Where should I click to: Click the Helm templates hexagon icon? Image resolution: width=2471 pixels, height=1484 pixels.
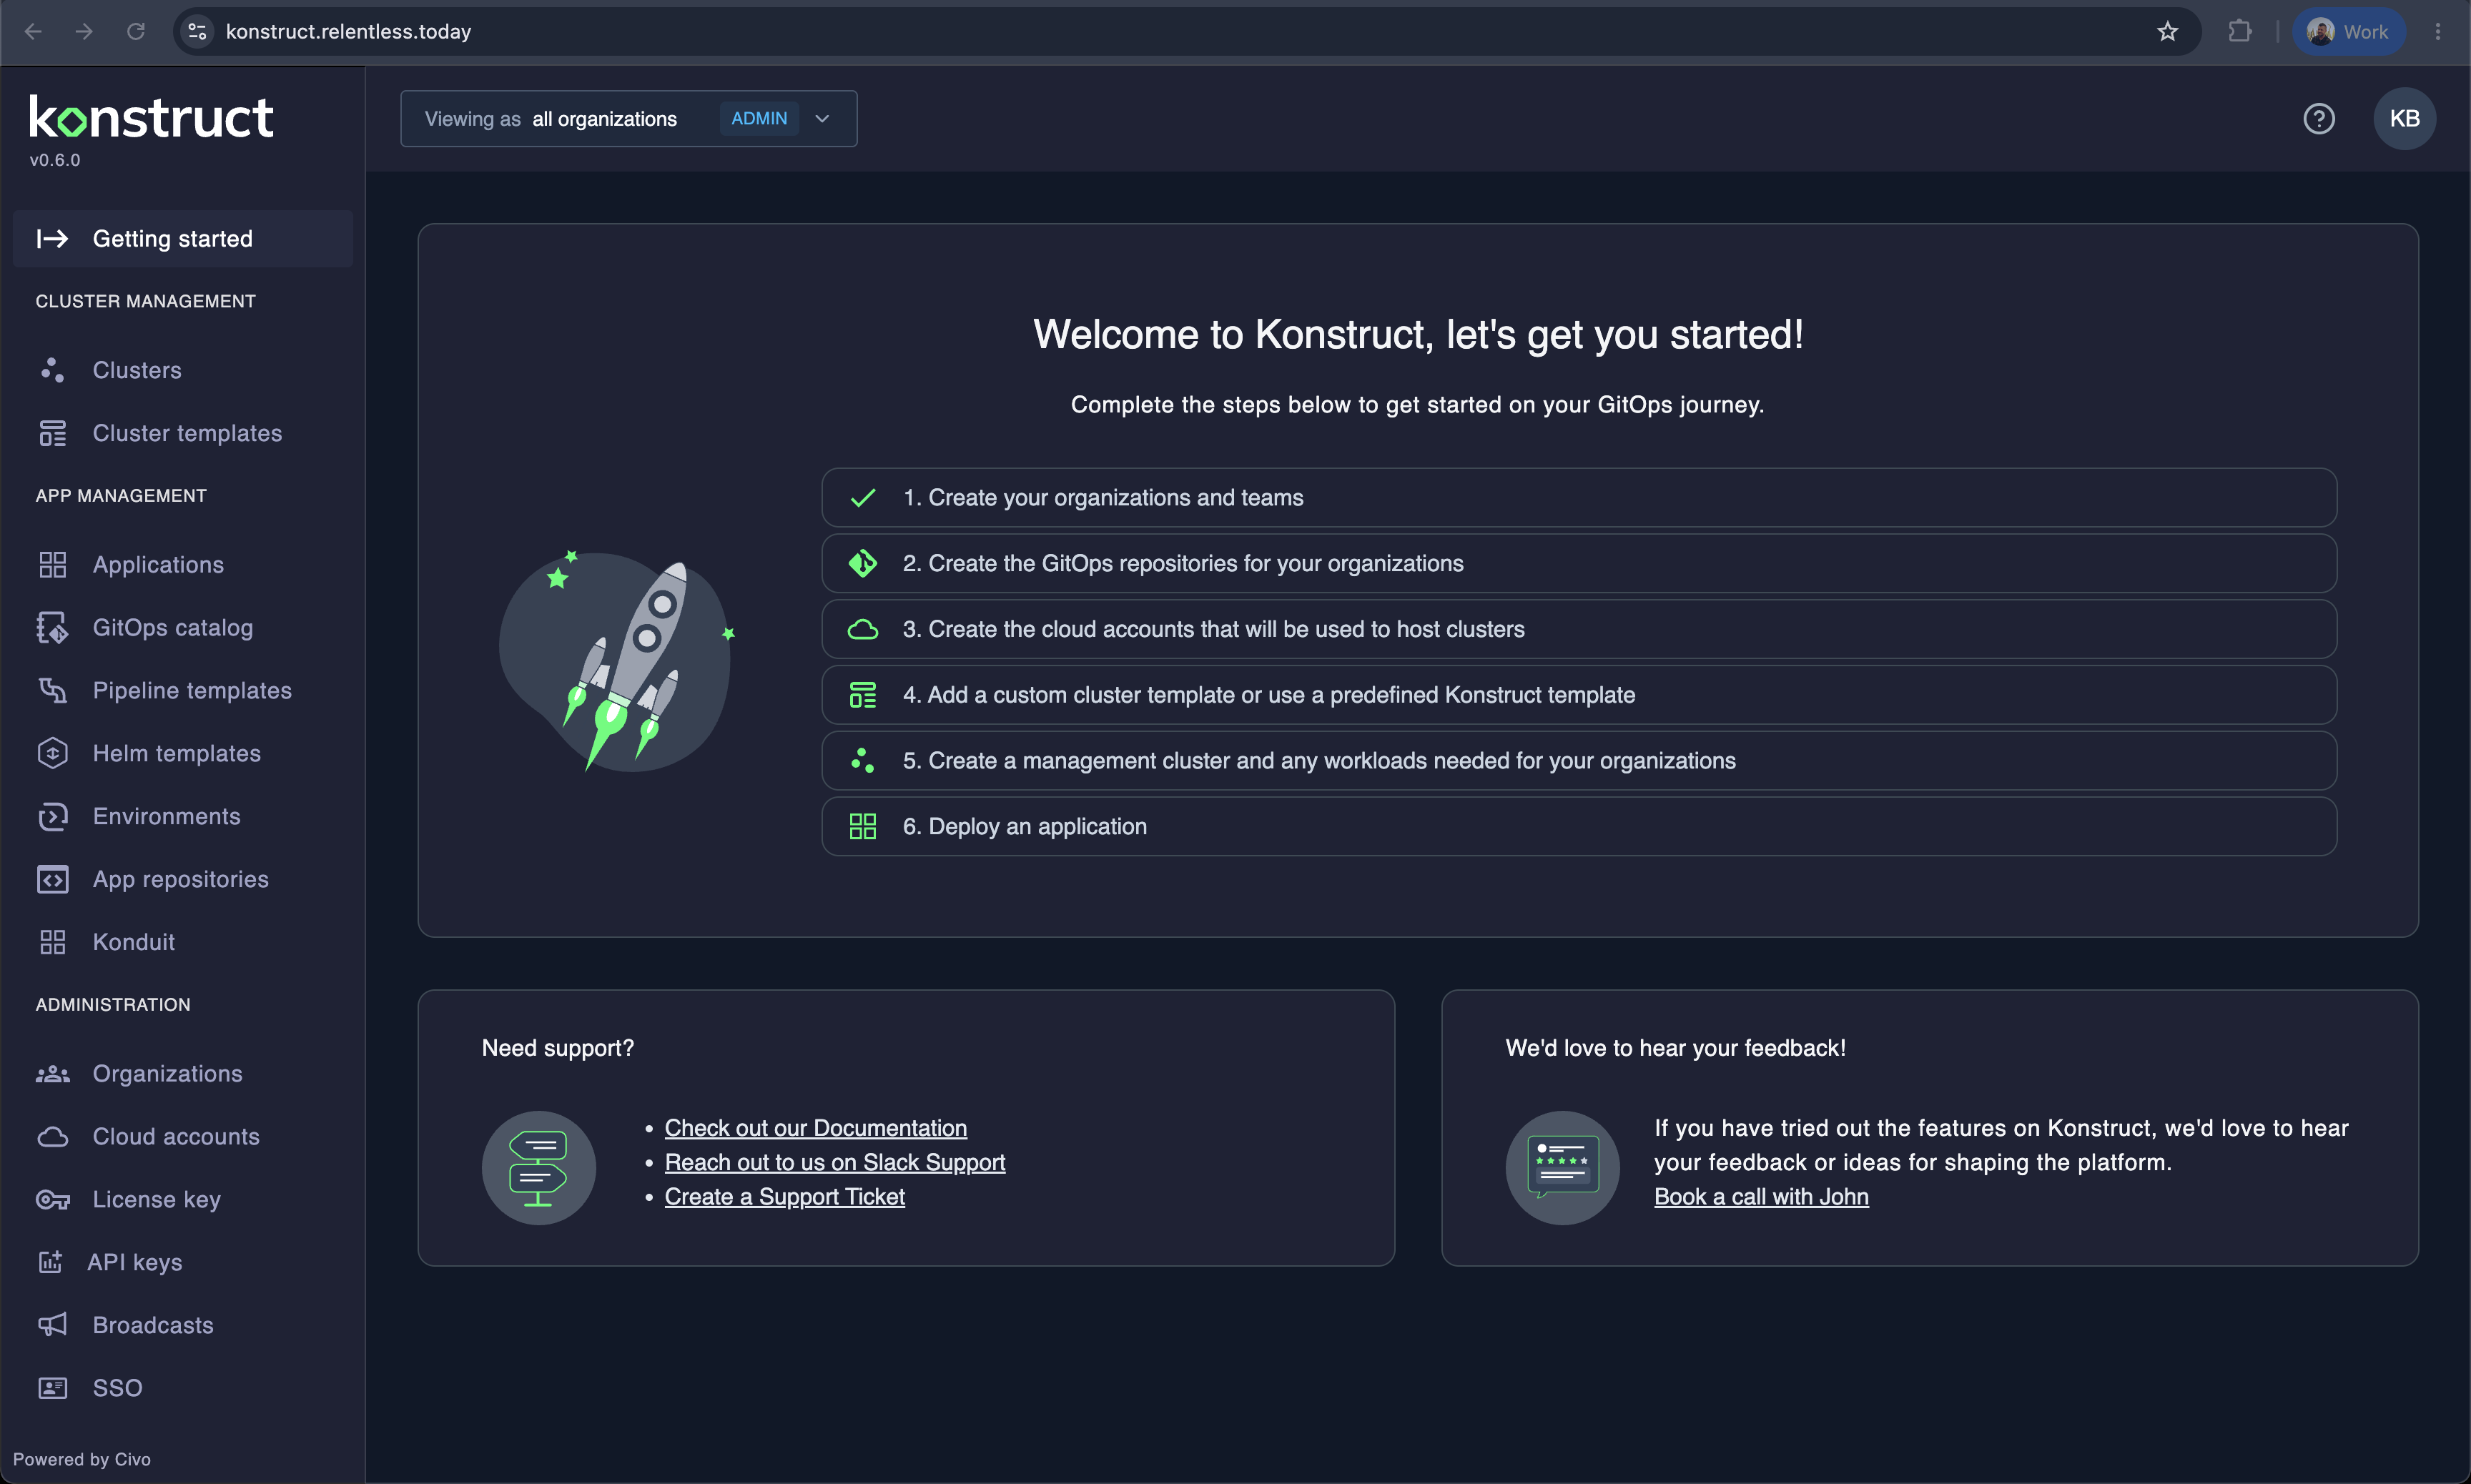pos(52,754)
